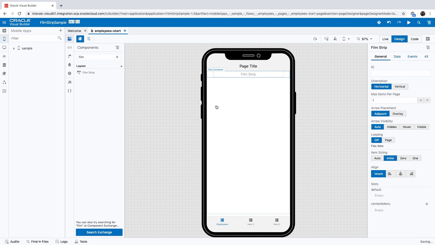The width and height of the screenshot is (435, 245).
Task: Choose center alignment in the Align options
Action: click(x=401, y=174)
